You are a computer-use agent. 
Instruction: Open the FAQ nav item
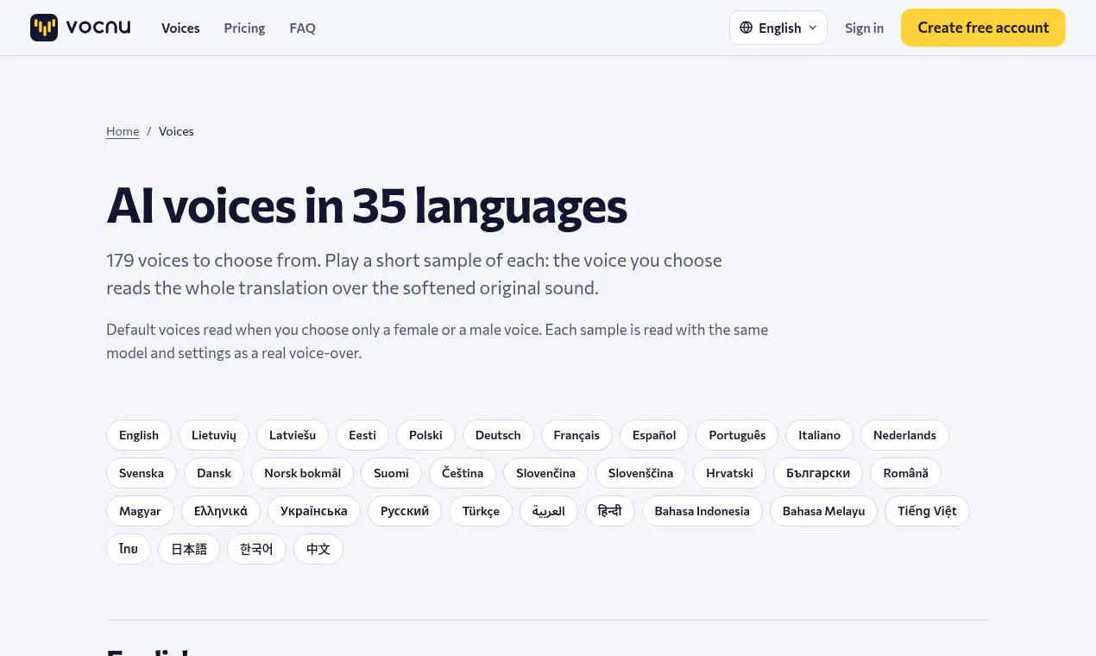tap(303, 28)
